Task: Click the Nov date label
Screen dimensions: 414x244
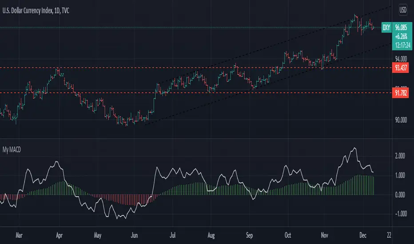Action: (x=324, y=235)
